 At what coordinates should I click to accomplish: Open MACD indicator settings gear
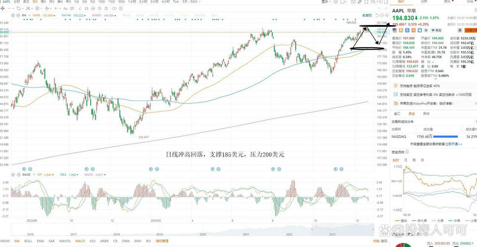pos(13,175)
